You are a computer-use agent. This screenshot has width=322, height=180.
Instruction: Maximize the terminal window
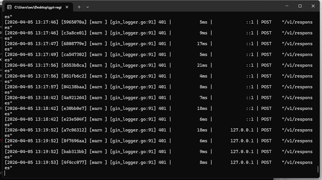pos(300,6)
